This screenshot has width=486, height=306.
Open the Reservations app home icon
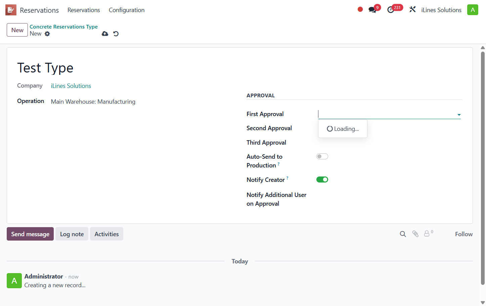[x=11, y=10]
